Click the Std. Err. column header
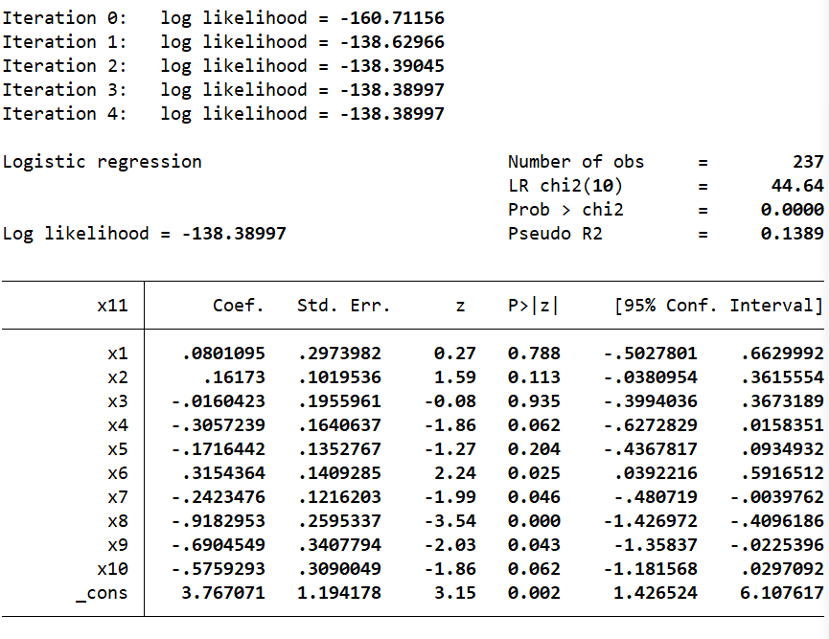The width and height of the screenshot is (830, 639). point(344,307)
